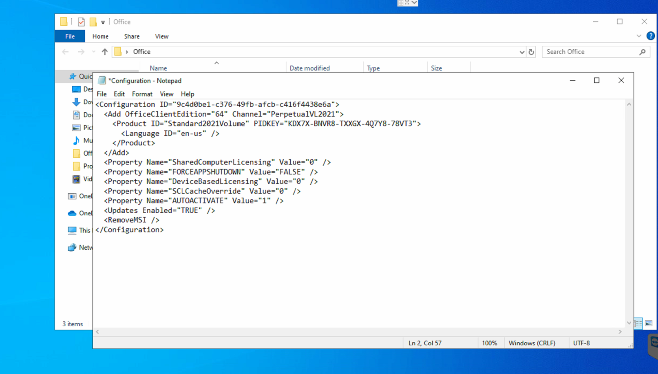Select the first OneDrive navigation entry
Viewport: 658px width, 374px height.
tap(80, 196)
